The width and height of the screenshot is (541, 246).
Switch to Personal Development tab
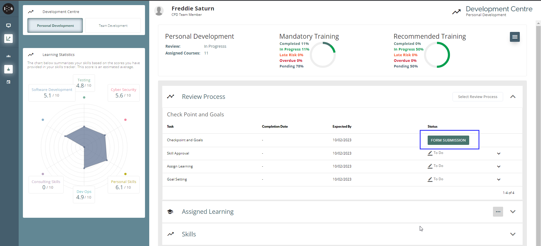click(x=55, y=26)
